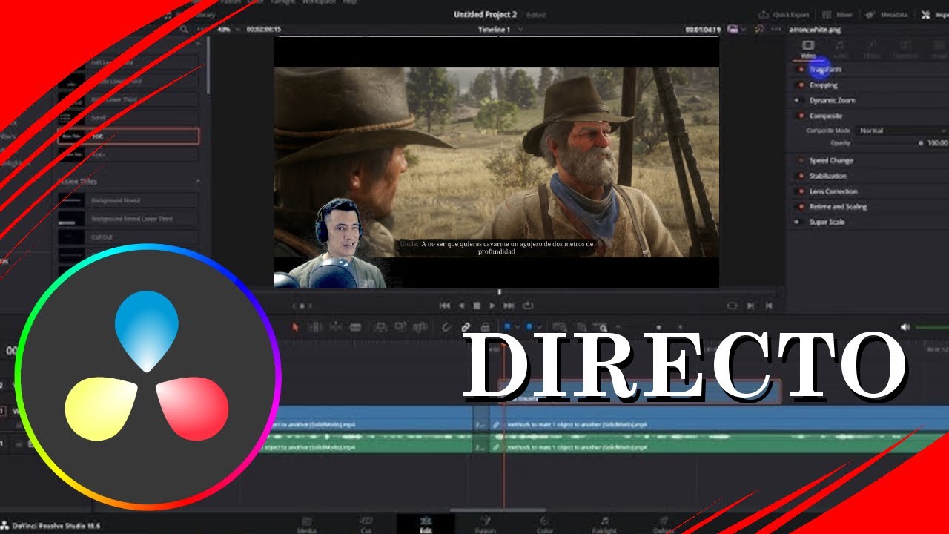The width and height of the screenshot is (949, 534).
Task: Switch to the Fusion page
Action: click(486, 525)
